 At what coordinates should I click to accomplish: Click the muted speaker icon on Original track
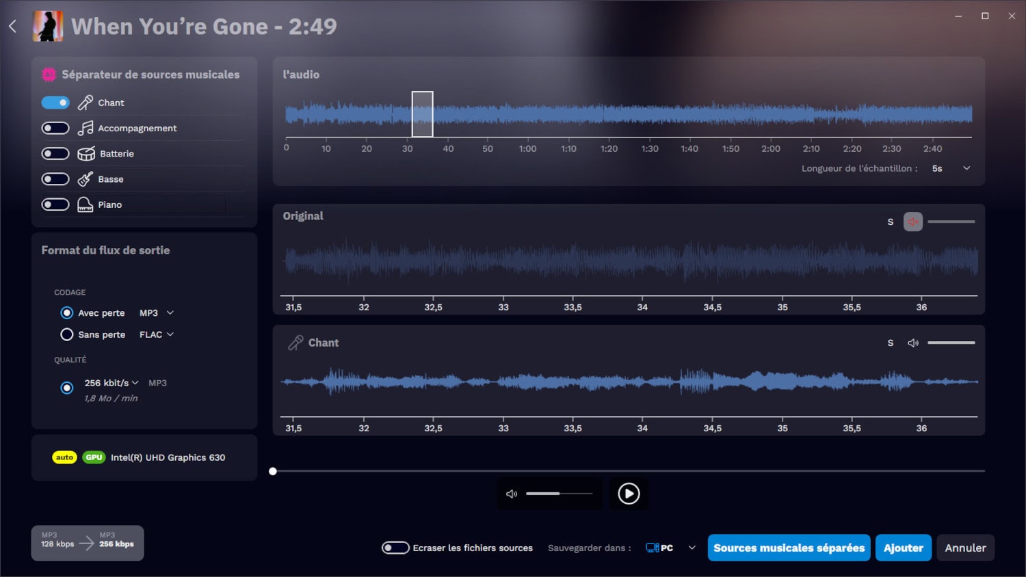point(912,222)
